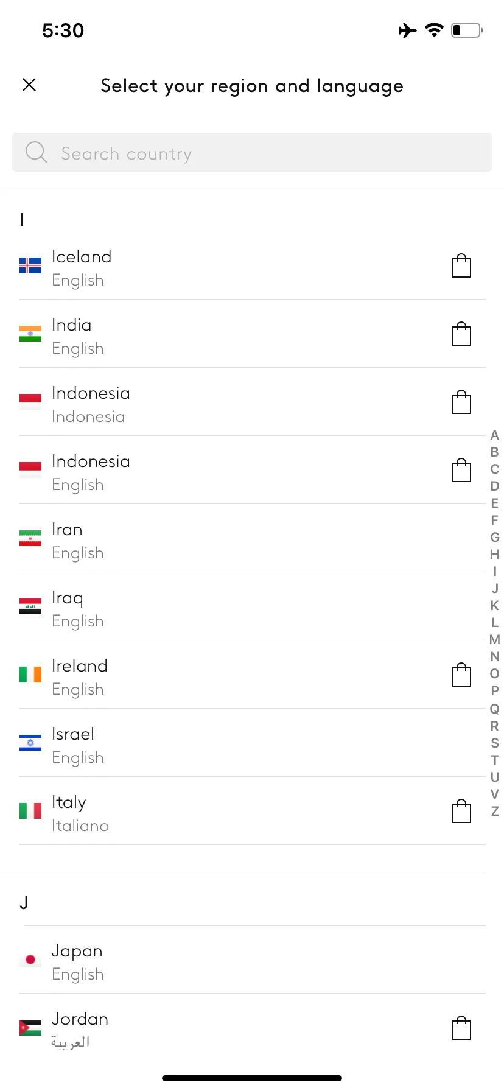This screenshot has height=1091, width=504.
Task: Click the magnifying glass search icon
Action: pos(36,152)
